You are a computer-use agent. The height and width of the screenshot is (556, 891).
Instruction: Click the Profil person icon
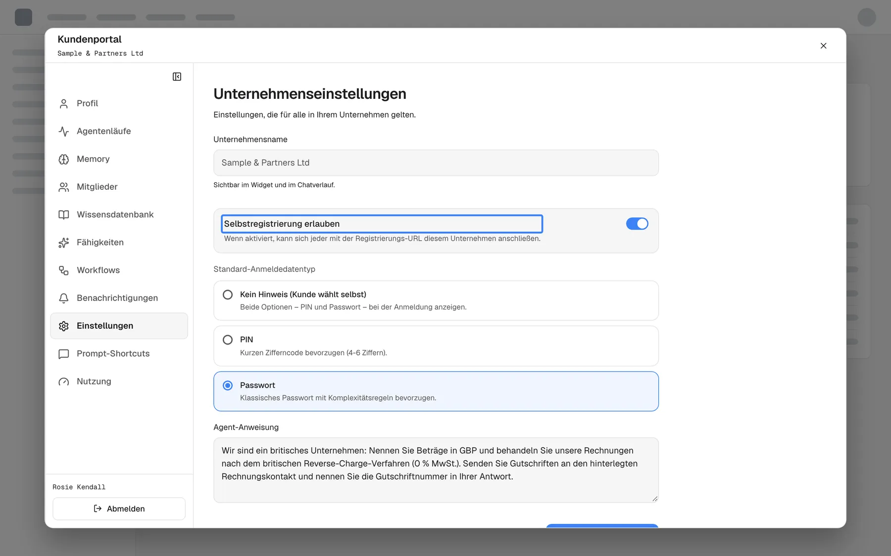(64, 104)
